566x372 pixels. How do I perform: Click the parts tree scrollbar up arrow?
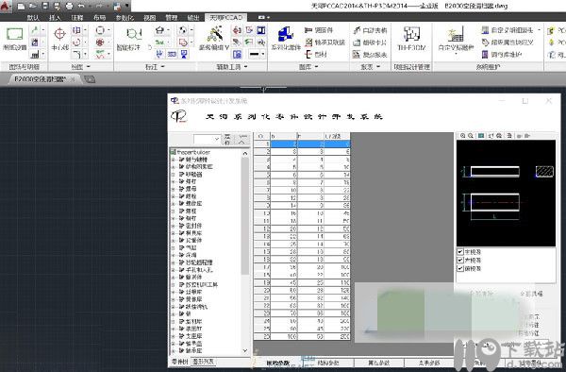point(245,153)
